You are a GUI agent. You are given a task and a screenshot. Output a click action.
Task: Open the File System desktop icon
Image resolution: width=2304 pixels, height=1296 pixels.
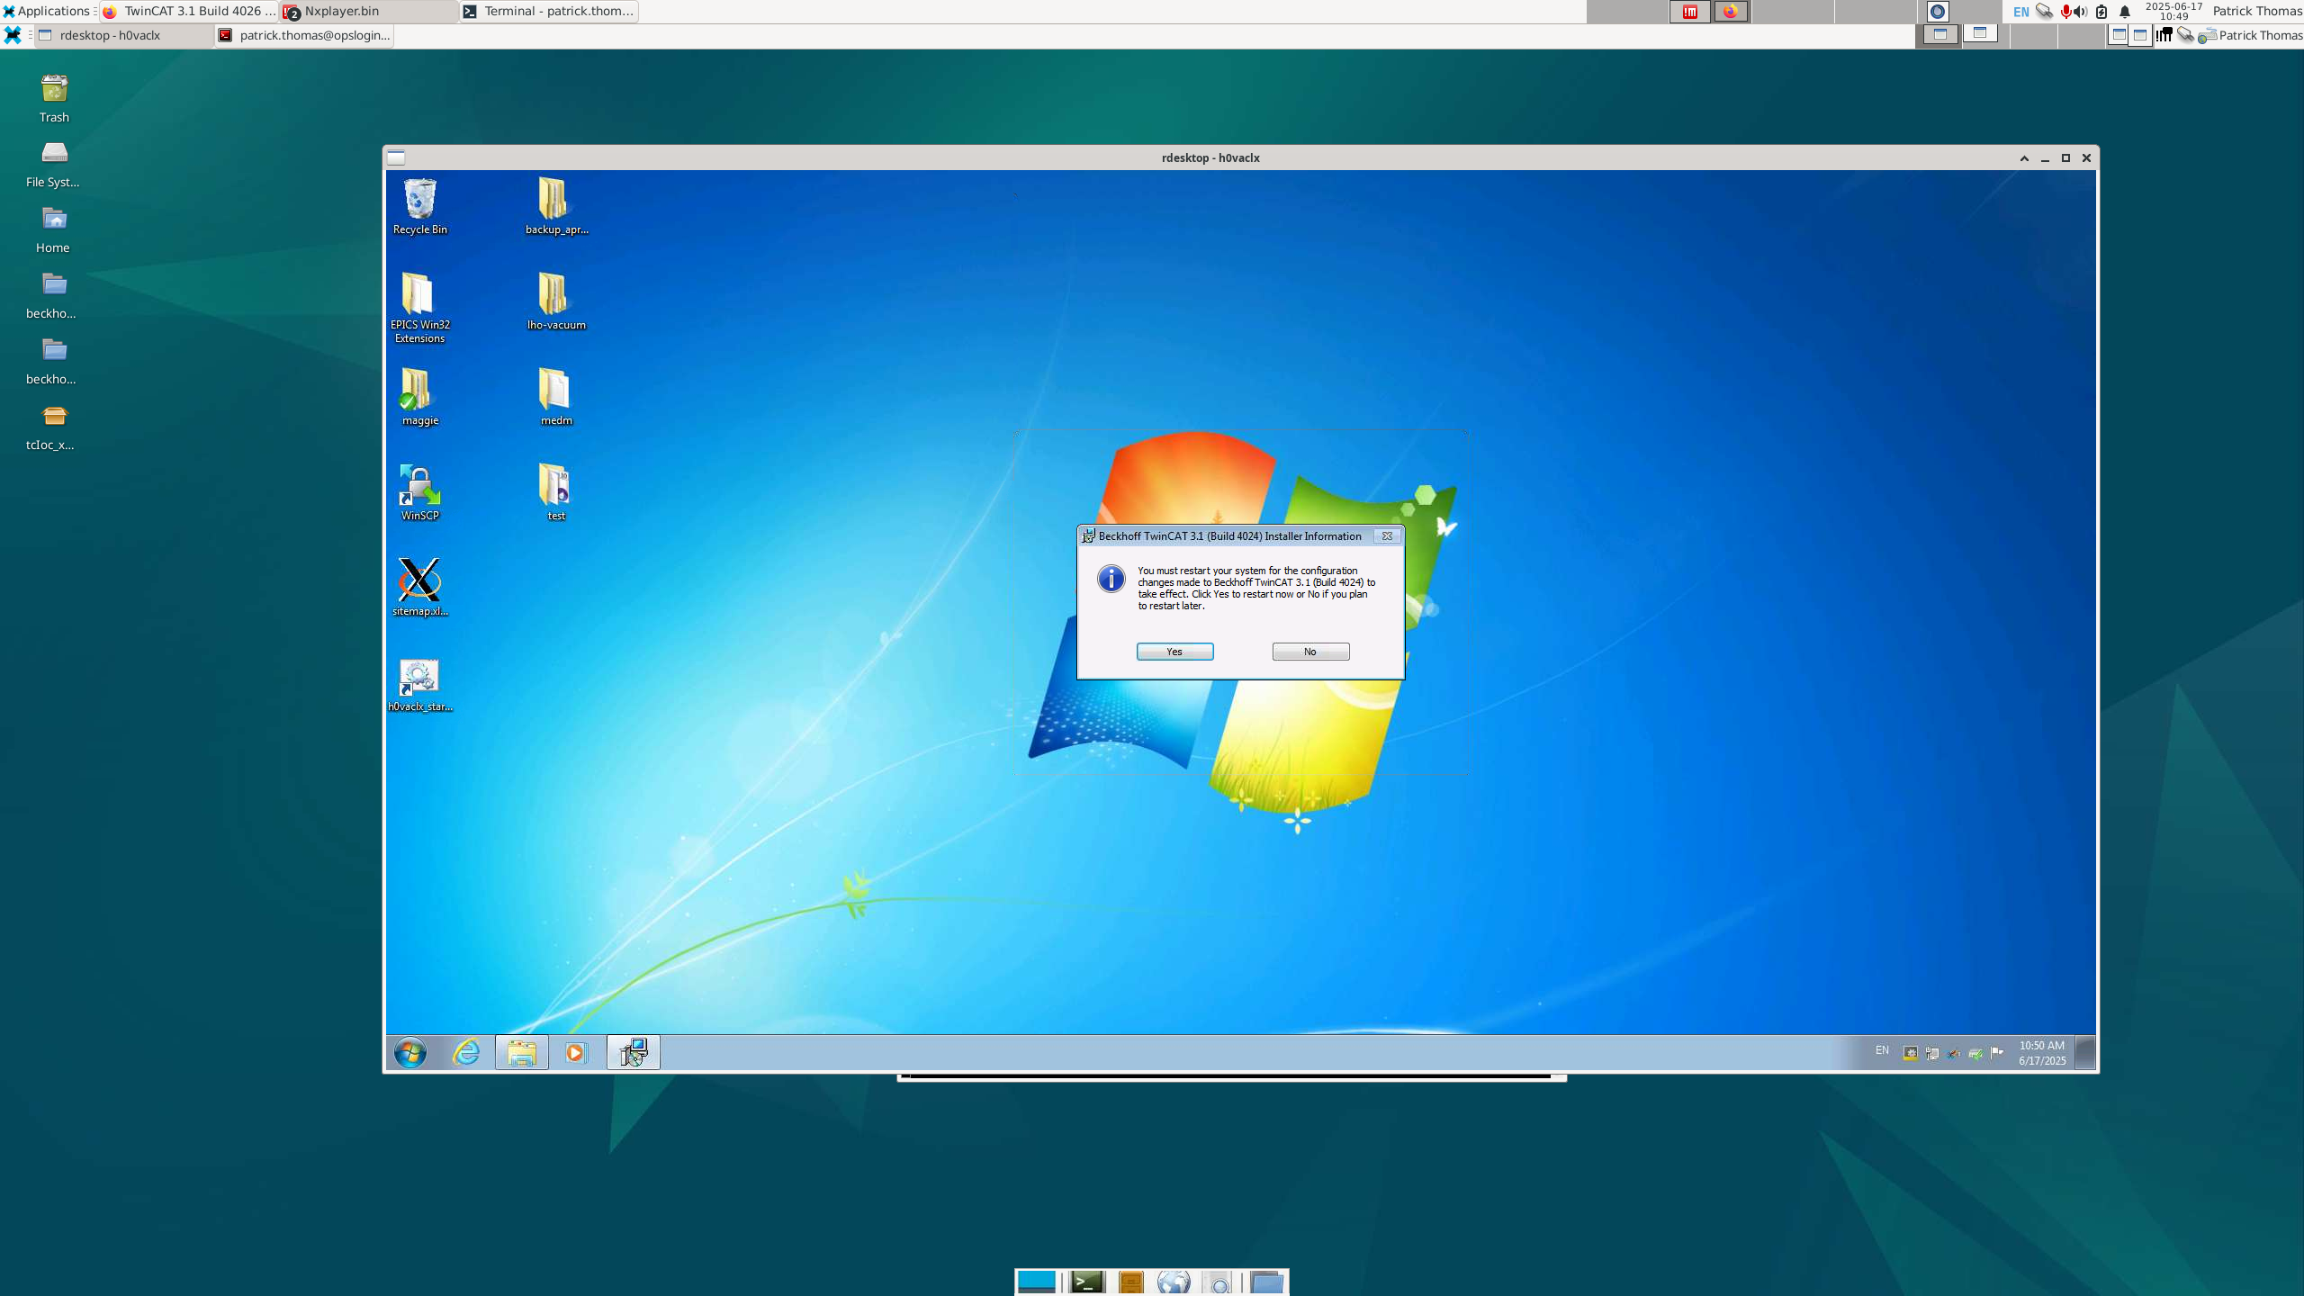click(x=53, y=164)
